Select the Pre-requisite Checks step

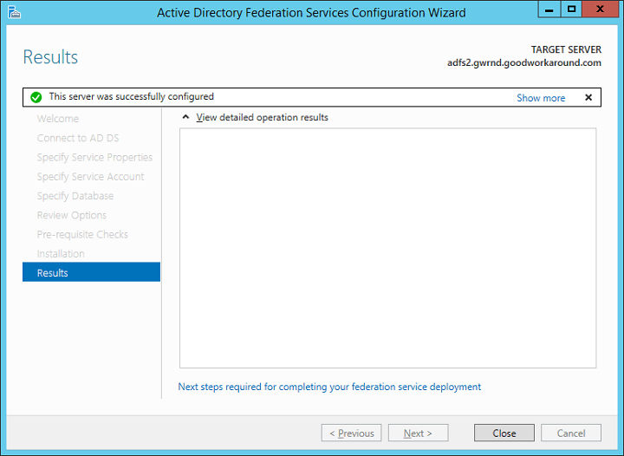coord(82,235)
